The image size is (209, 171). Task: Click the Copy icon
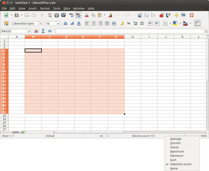click(x=93, y=15)
